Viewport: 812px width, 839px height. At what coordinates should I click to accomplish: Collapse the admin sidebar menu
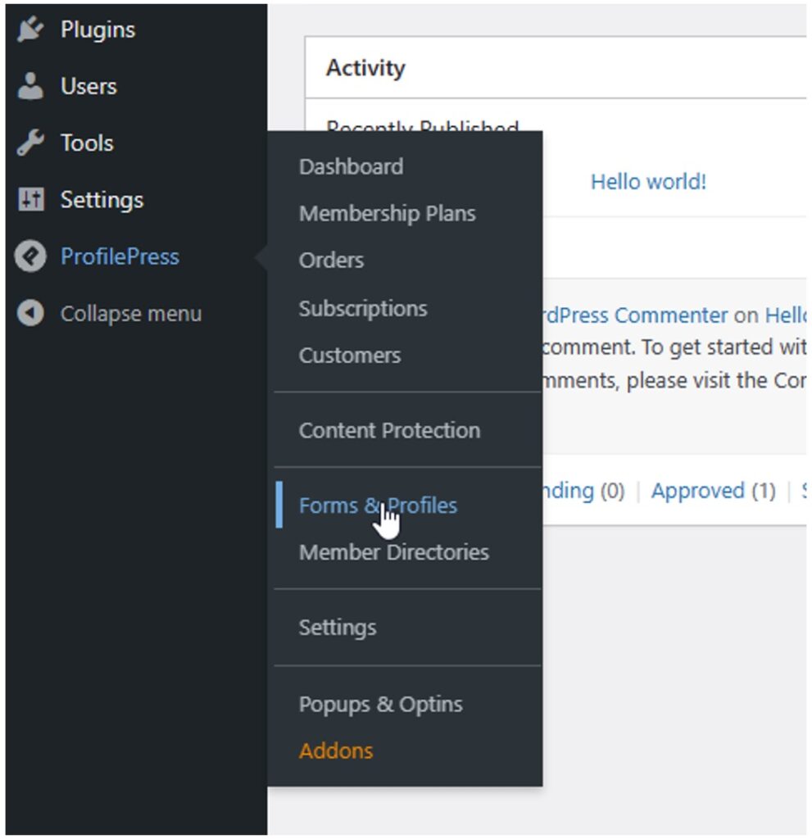[x=130, y=314]
